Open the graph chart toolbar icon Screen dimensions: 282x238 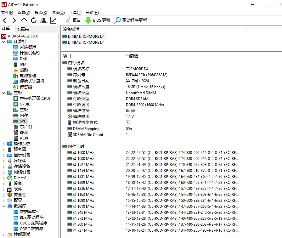click(x=53, y=20)
